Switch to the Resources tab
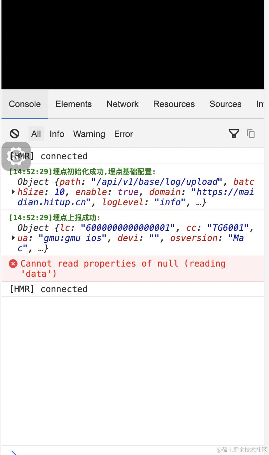The height and width of the screenshot is (455, 269). click(x=174, y=104)
